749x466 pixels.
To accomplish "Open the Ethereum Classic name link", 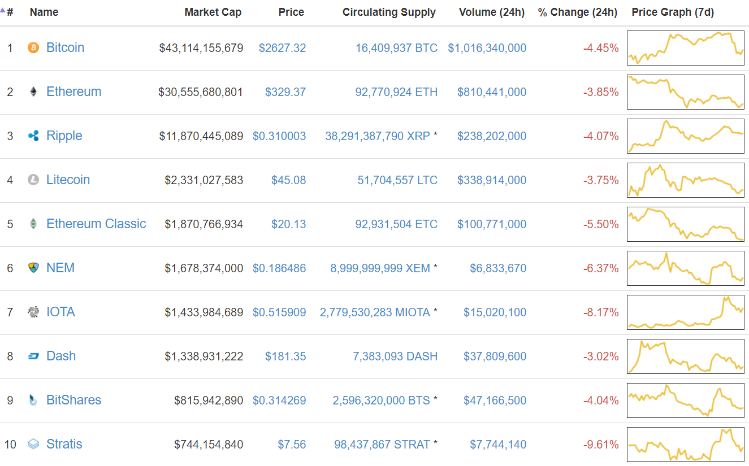I will pos(96,224).
